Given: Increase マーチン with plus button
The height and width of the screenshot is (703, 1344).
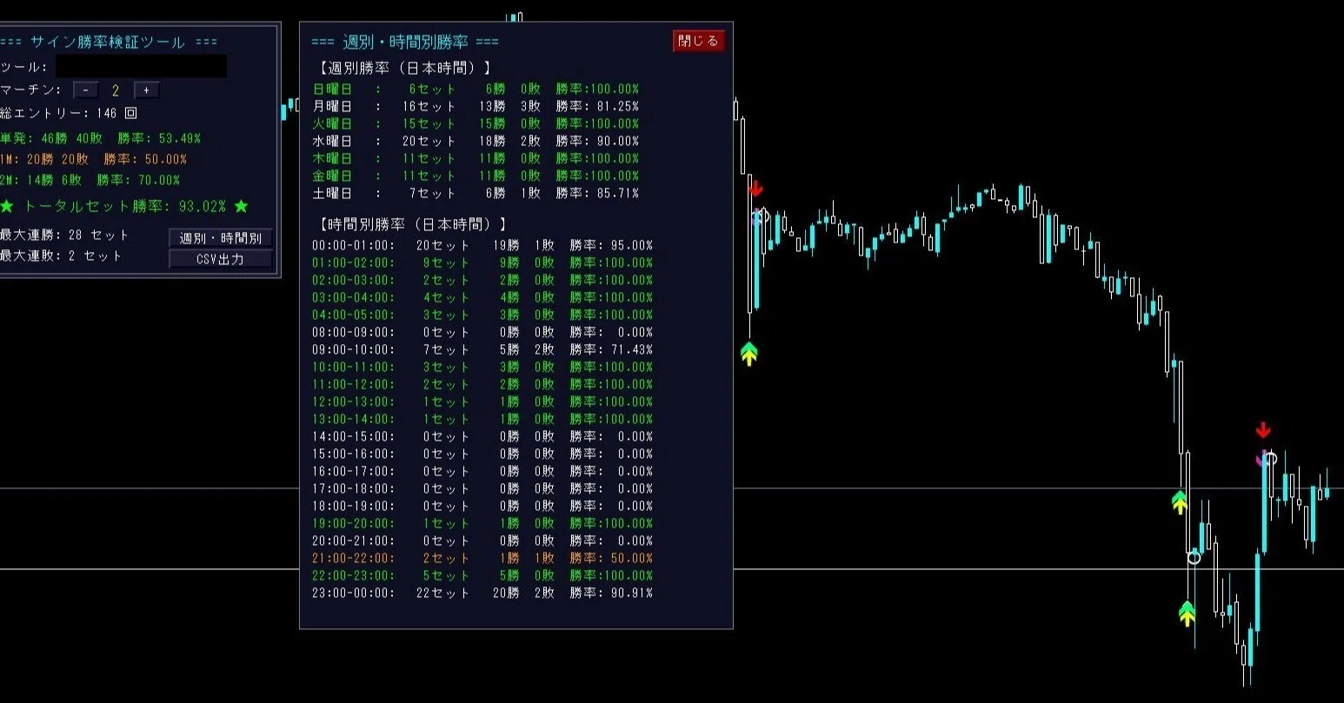Looking at the screenshot, I should [x=146, y=90].
